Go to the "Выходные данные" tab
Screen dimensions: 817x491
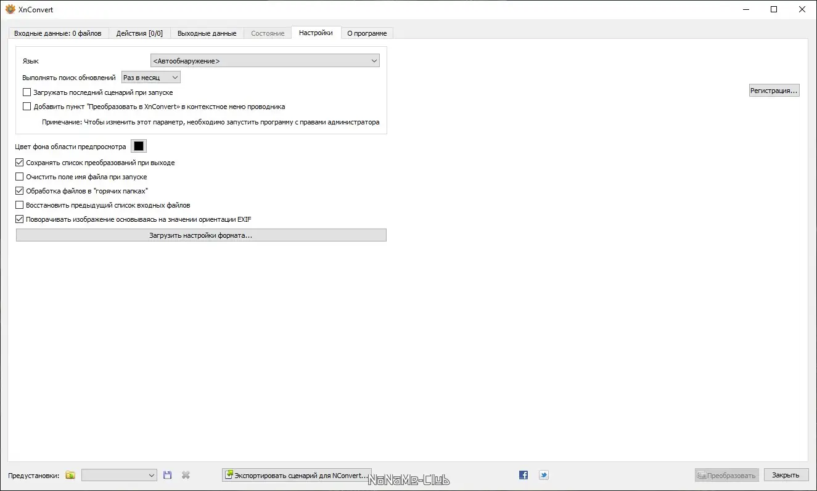[x=207, y=33]
